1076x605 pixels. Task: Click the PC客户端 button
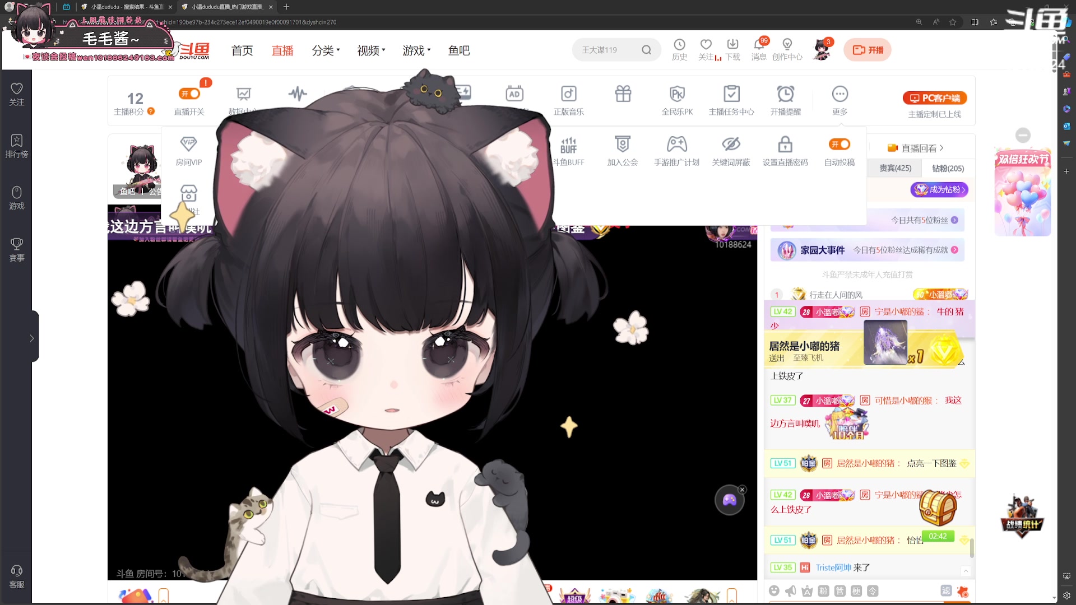[935, 98]
